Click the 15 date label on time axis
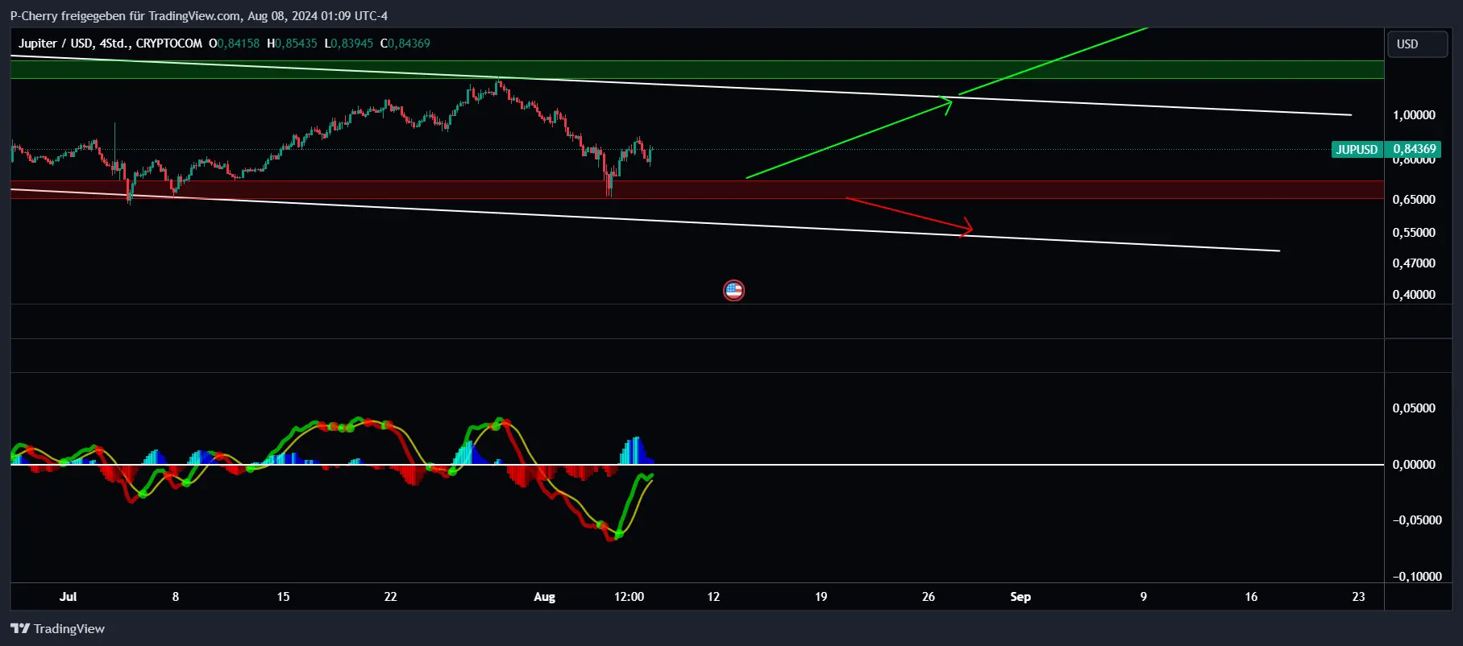This screenshot has width=1463, height=646. pyautogui.click(x=283, y=597)
